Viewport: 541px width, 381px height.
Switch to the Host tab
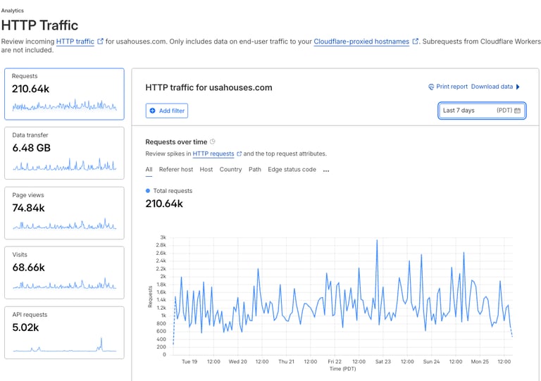click(x=206, y=169)
